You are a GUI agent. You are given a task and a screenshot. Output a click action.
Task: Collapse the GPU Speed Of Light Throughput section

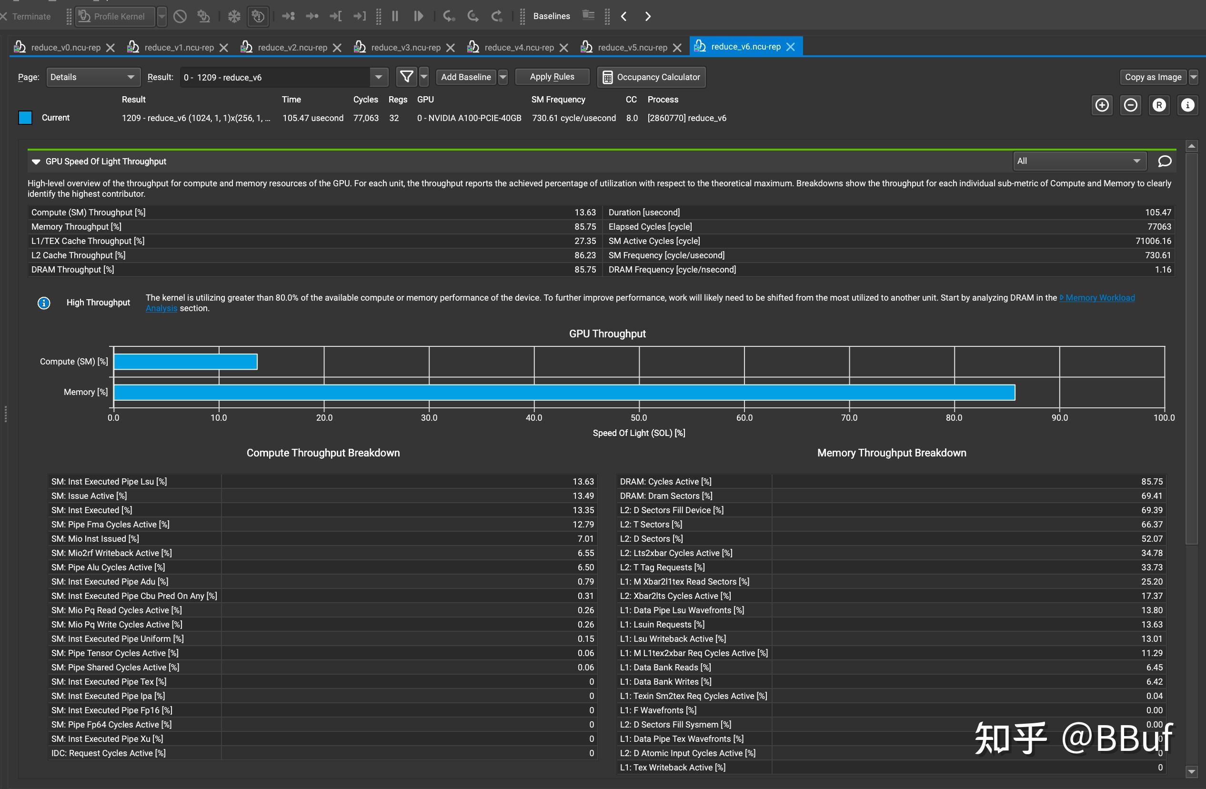(x=36, y=162)
